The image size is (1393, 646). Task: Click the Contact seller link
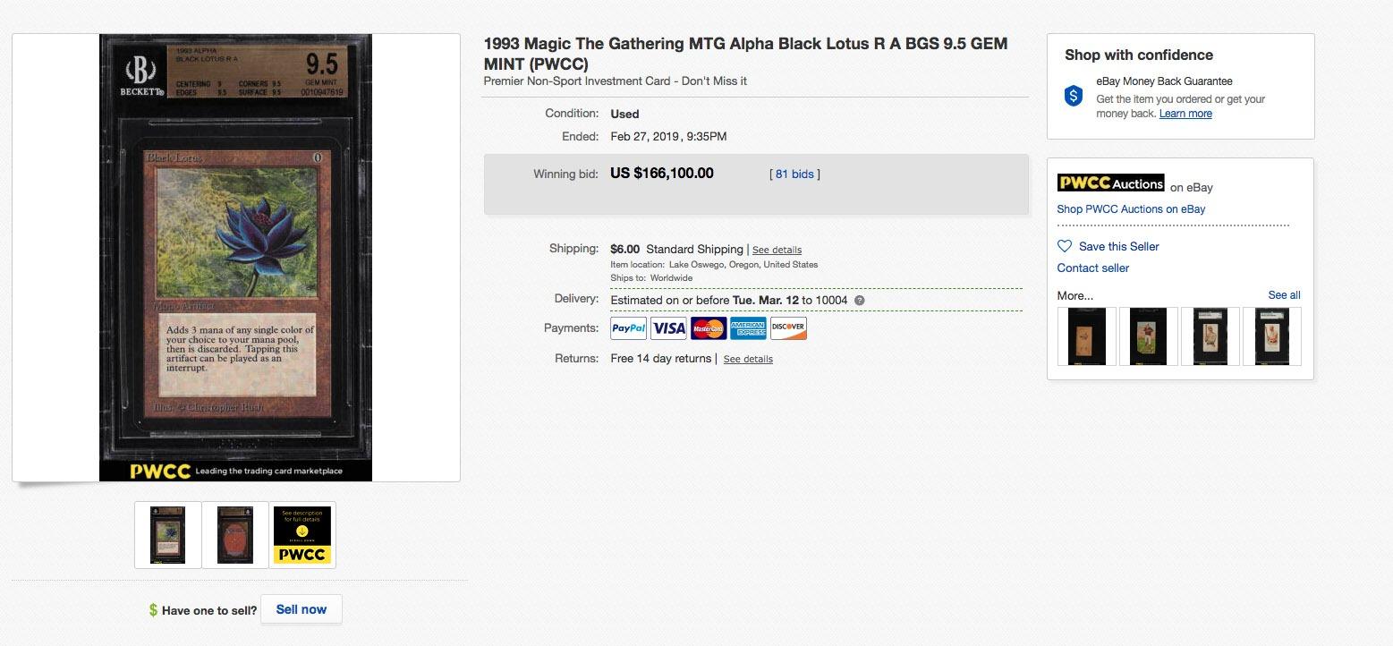(x=1092, y=268)
